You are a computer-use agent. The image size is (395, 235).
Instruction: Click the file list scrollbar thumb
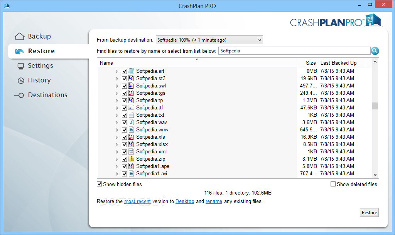(375, 106)
